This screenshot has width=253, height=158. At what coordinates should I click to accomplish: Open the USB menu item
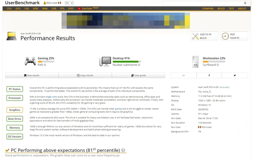tap(54, 9)
